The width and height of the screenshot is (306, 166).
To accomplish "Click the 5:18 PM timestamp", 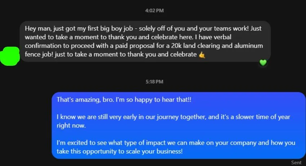I will [x=154, y=82].
